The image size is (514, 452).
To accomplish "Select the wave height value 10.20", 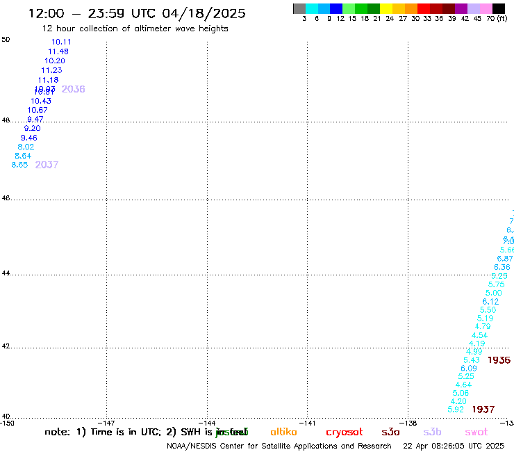I will coord(55,60).
